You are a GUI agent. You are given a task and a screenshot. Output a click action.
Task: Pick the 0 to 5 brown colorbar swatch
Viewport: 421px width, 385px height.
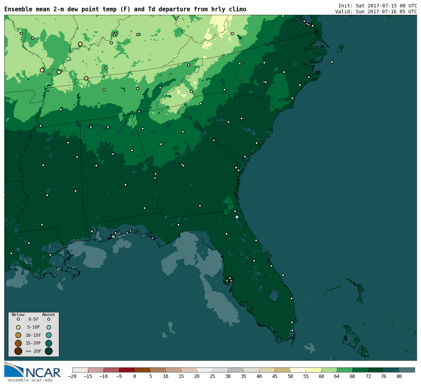click(142, 370)
